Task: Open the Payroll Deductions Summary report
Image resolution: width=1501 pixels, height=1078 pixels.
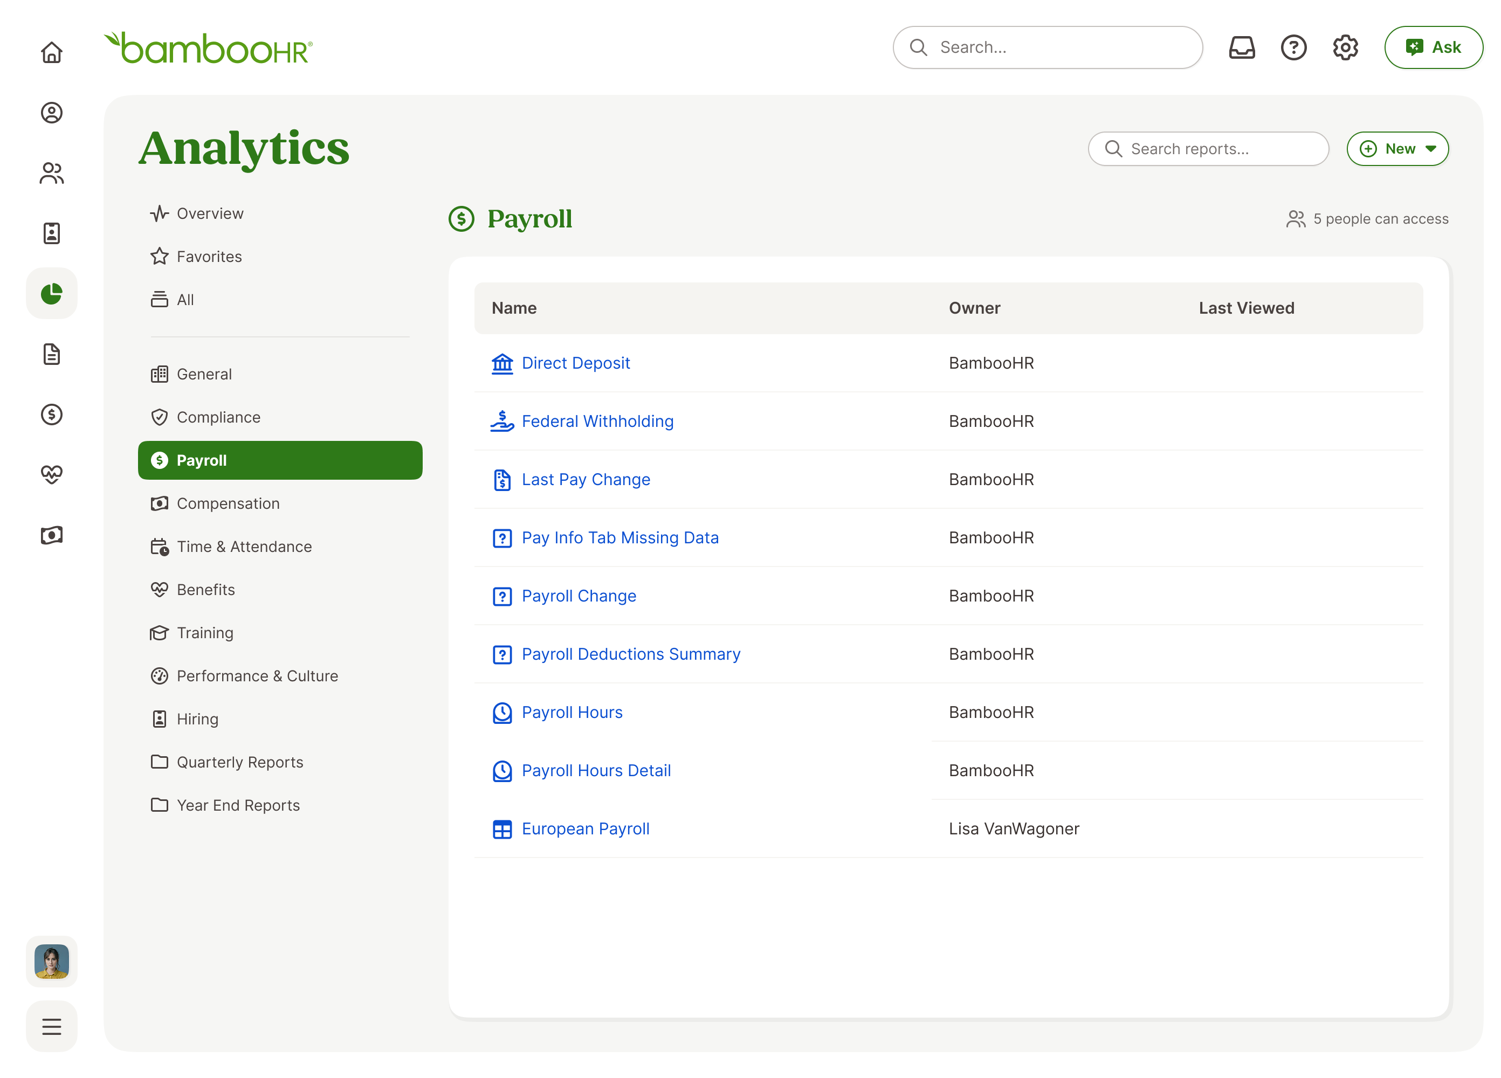Action: (x=631, y=654)
